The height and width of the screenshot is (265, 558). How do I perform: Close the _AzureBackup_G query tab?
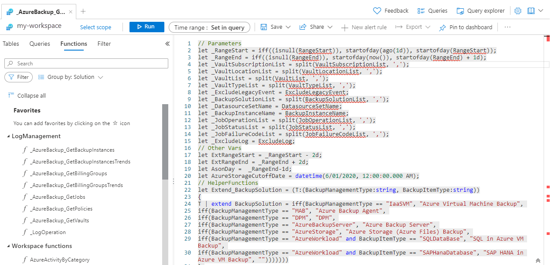71,11
